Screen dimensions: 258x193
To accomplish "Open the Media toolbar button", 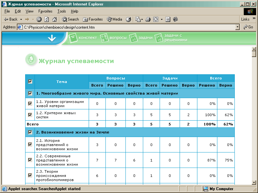I will tap(114, 19).
